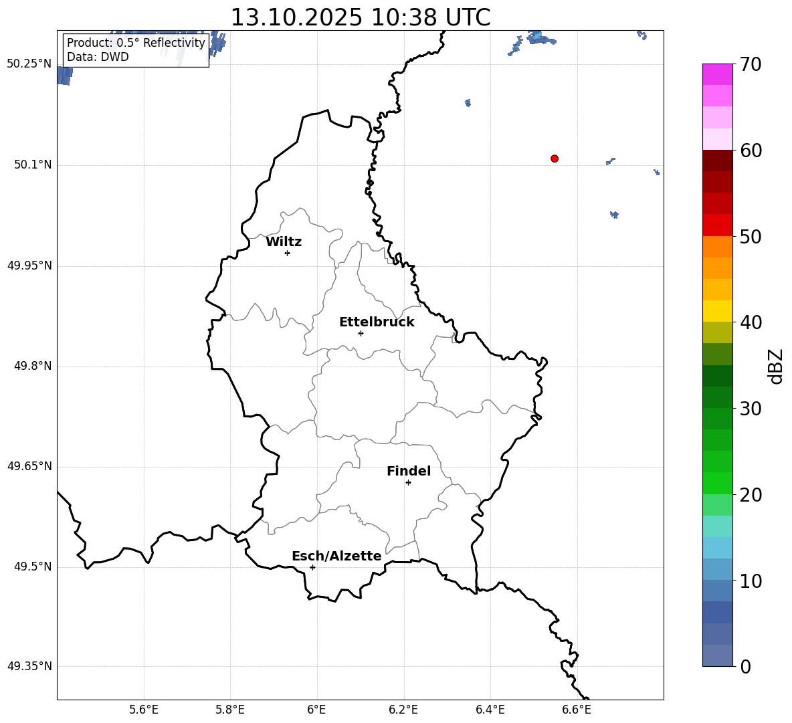Select the Ettelbruck map label
Screen dimensions: 792x723
[377, 322]
